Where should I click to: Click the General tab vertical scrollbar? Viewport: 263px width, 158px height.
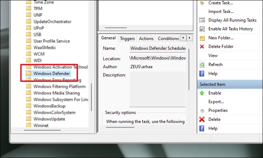[189, 69]
